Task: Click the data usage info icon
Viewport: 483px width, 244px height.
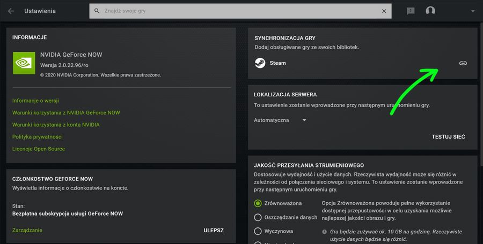Action: pyautogui.click(x=324, y=232)
